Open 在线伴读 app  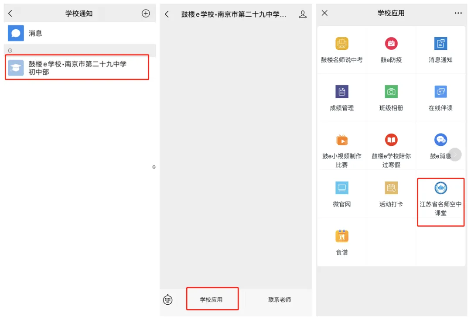click(x=440, y=97)
